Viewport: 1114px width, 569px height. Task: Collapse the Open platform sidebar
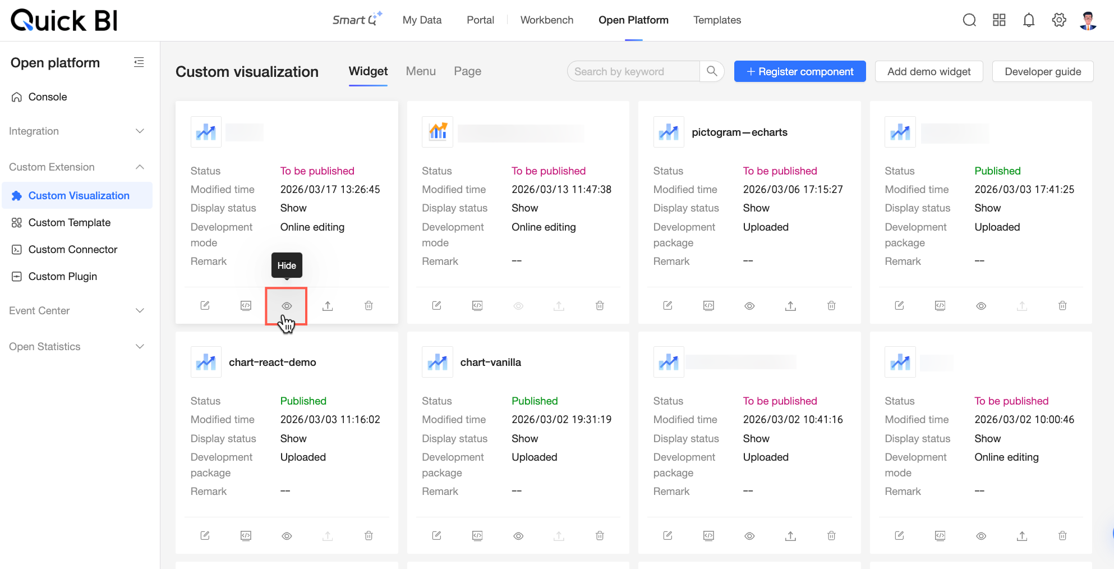[139, 62]
